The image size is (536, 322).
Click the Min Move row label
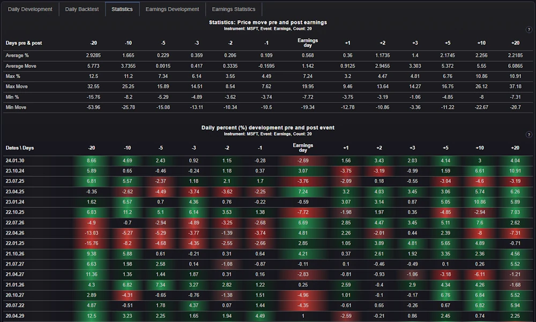(x=16, y=107)
